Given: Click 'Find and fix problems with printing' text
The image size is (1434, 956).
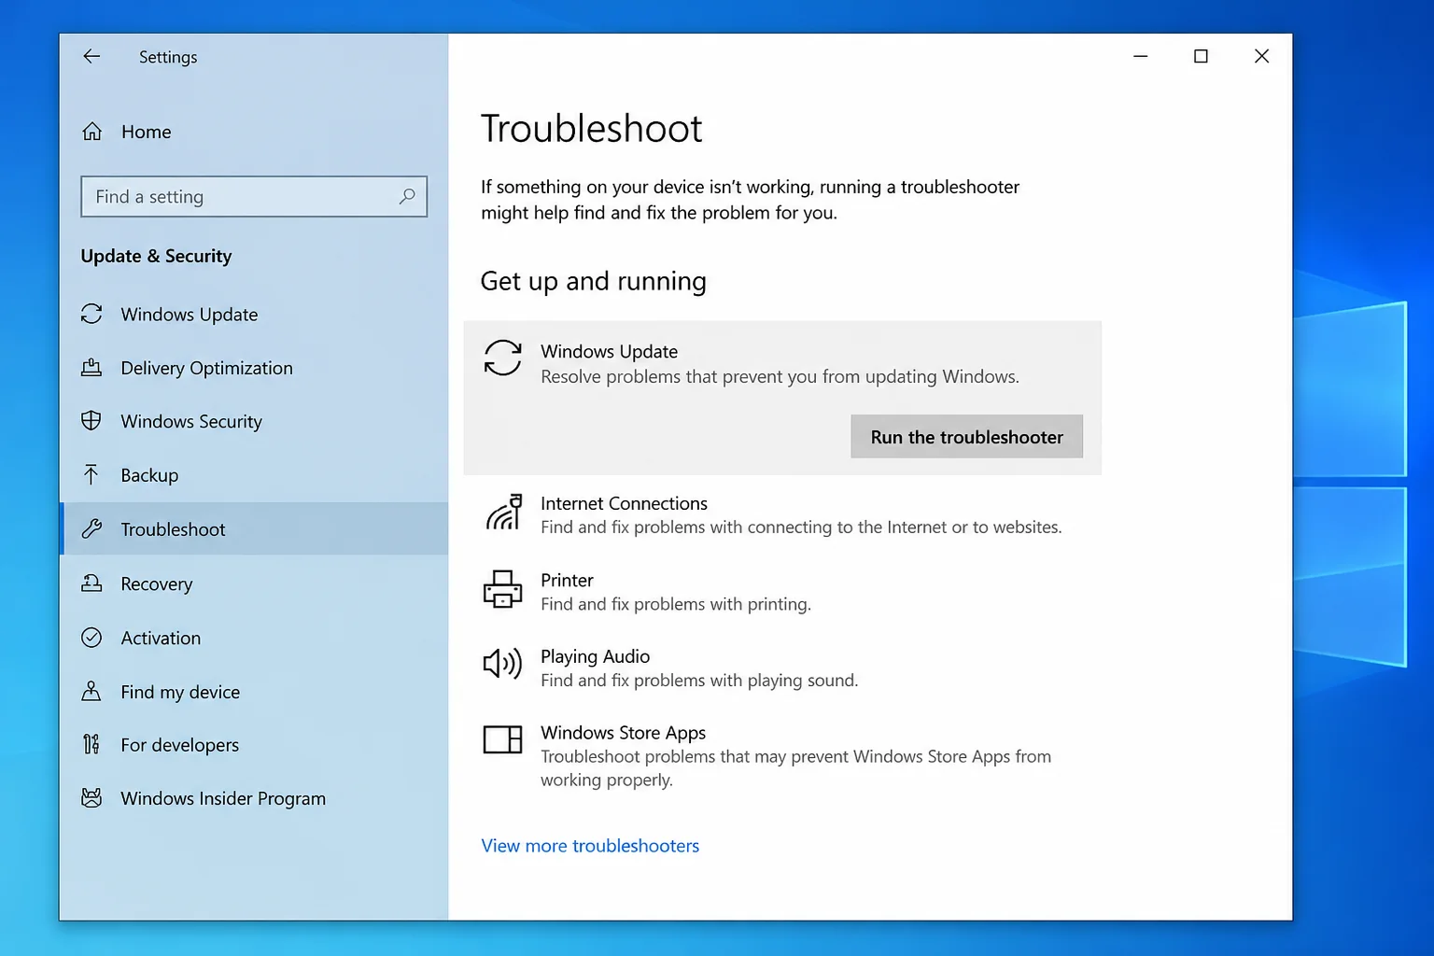Looking at the screenshot, I should click(x=675, y=604).
